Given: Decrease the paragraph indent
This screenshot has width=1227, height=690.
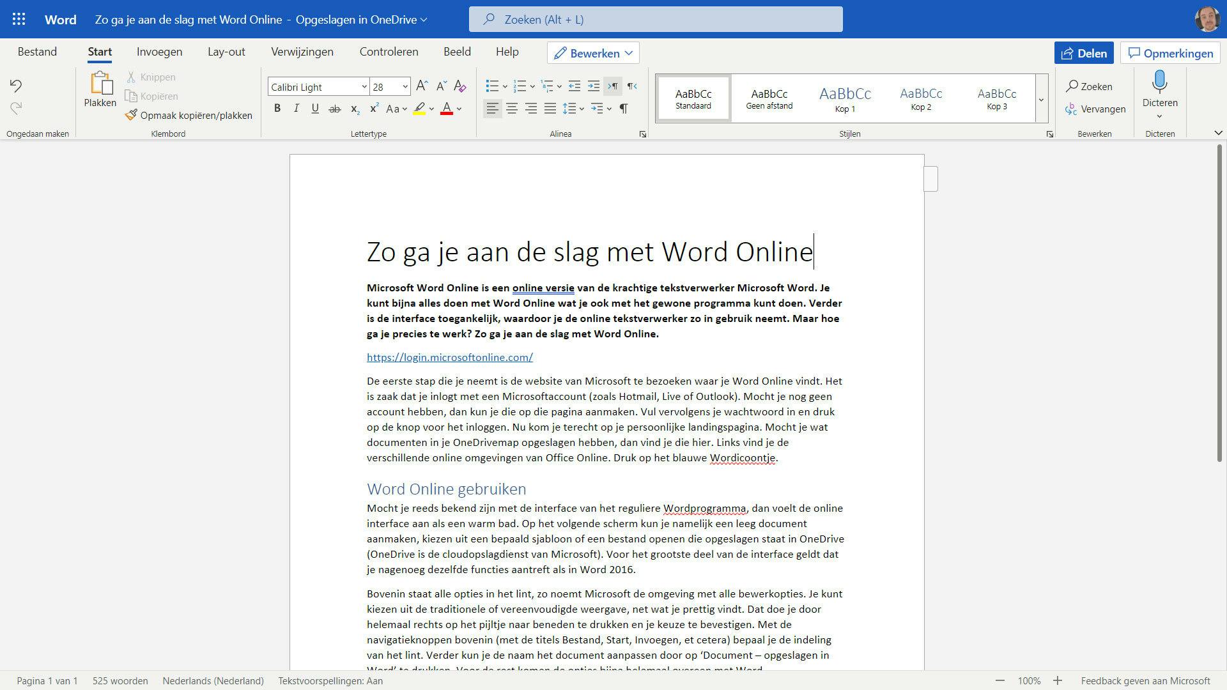Looking at the screenshot, I should [575, 86].
